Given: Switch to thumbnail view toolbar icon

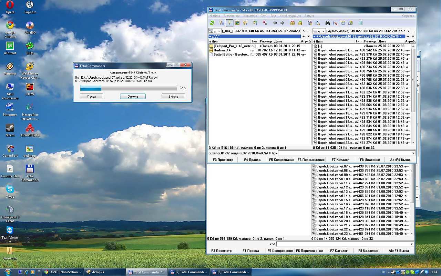Looking at the screenshot, I should tap(237, 23).
